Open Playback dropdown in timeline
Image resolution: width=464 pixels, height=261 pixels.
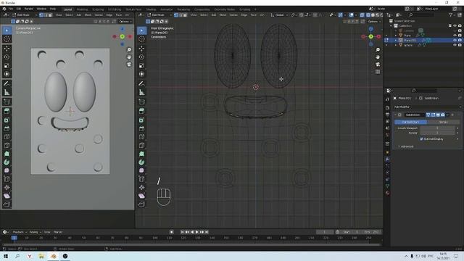click(x=20, y=232)
